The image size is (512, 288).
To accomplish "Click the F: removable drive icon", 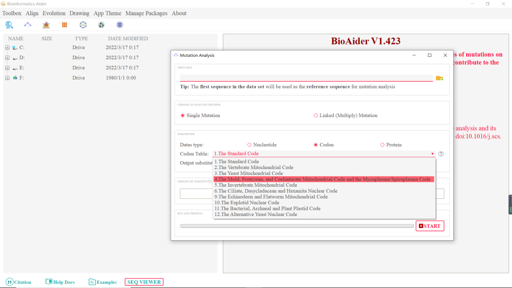I will click(15, 78).
